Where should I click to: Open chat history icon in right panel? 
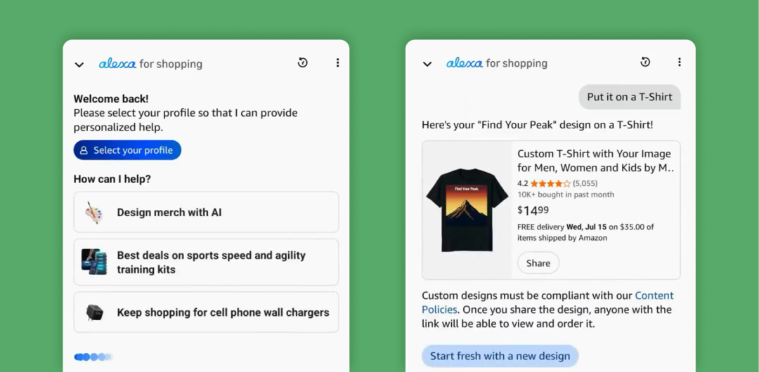[644, 62]
